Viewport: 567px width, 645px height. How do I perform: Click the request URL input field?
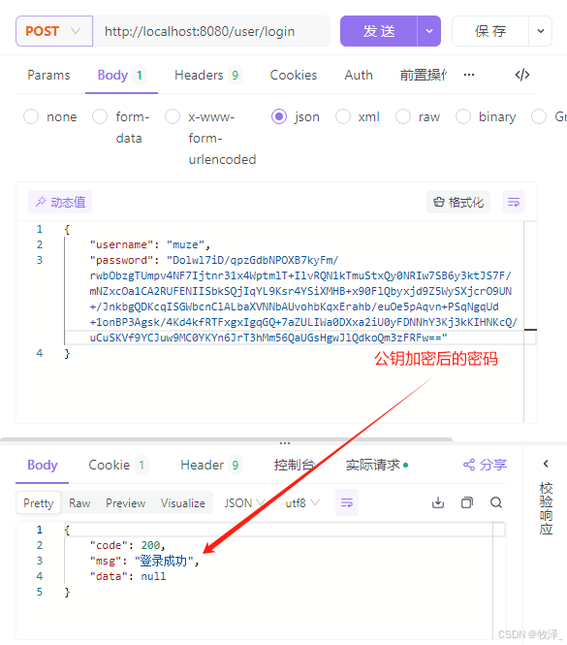pos(211,31)
